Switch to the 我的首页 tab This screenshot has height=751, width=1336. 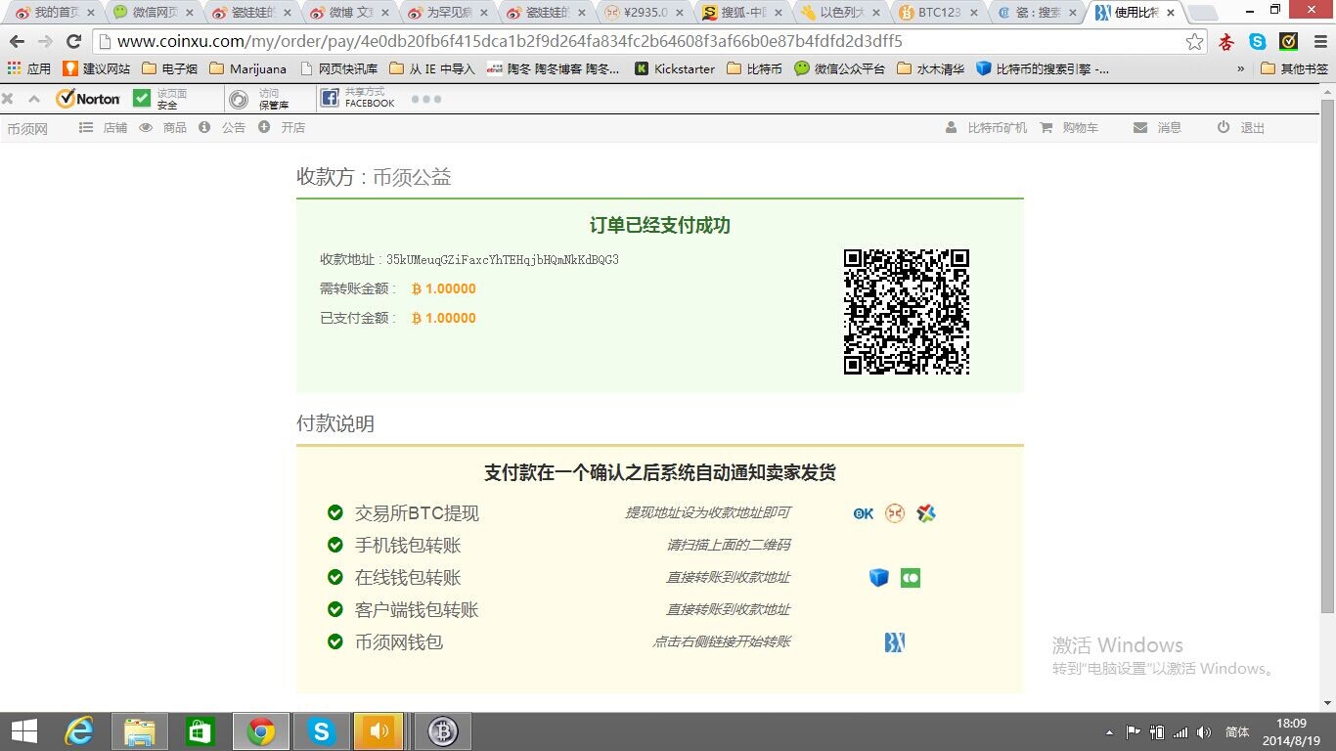pos(54,13)
